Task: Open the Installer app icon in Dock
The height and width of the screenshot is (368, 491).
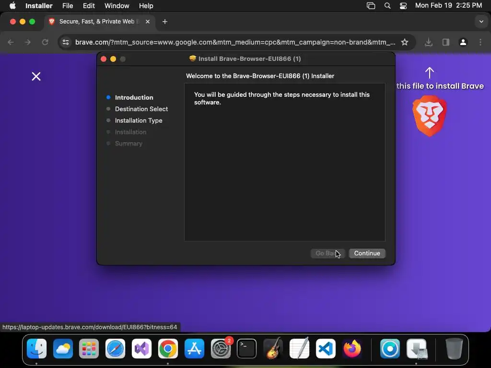Action: coord(417,349)
